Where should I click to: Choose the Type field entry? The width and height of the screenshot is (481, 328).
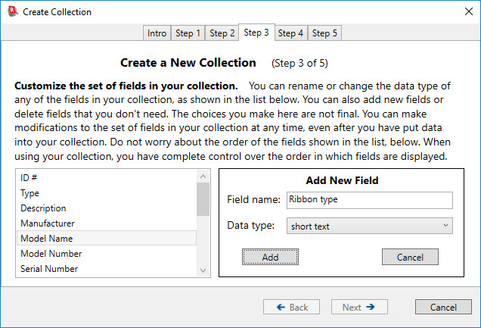(x=106, y=192)
